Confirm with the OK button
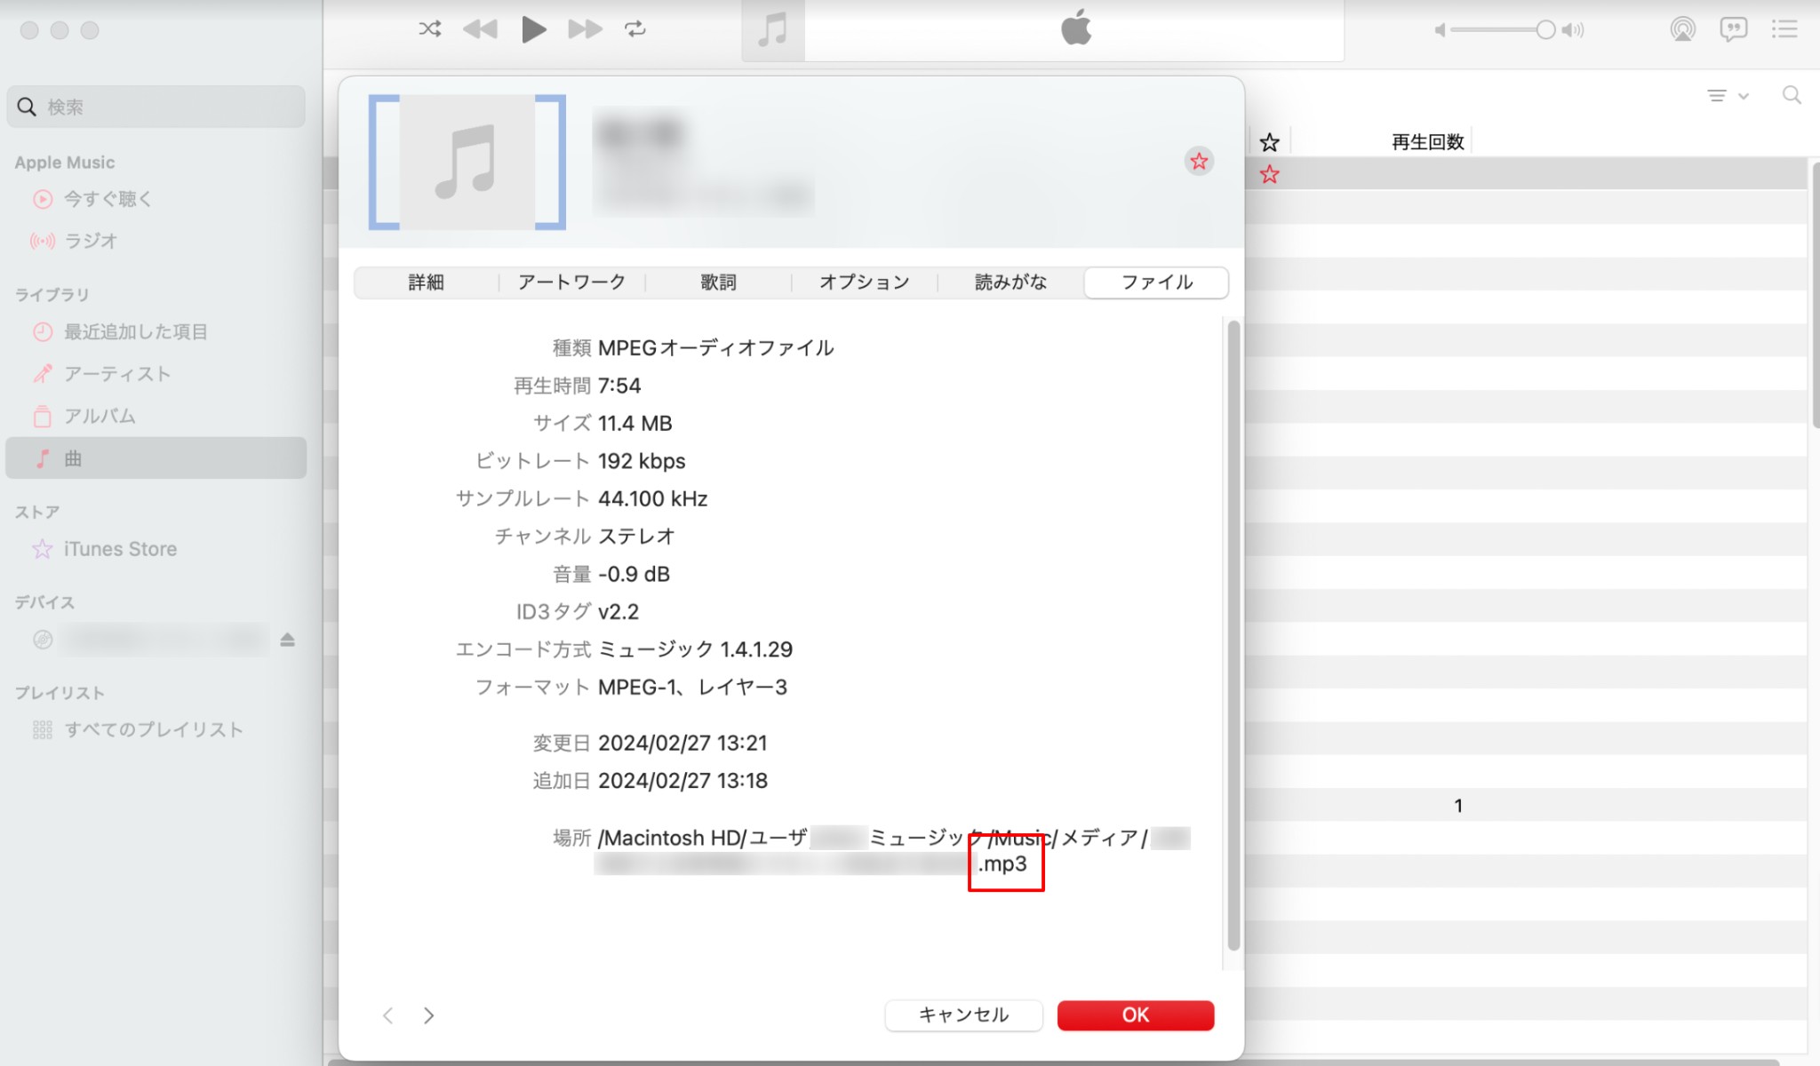Screen dimensions: 1820x1066 click(1136, 1015)
